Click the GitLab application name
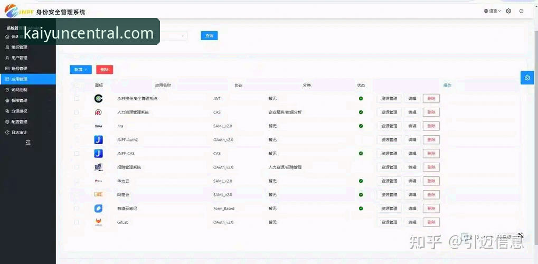538x264 pixels. click(x=123, y=222)
